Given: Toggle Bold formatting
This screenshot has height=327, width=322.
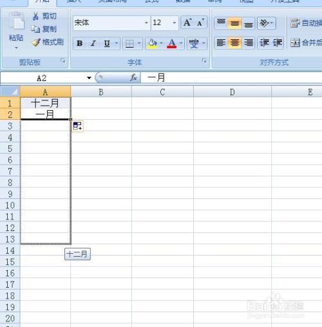Looking at the screenshot, I should click(x=80, y=43).
